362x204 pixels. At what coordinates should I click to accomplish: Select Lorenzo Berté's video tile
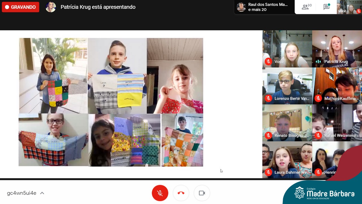[x=287, y=86]
